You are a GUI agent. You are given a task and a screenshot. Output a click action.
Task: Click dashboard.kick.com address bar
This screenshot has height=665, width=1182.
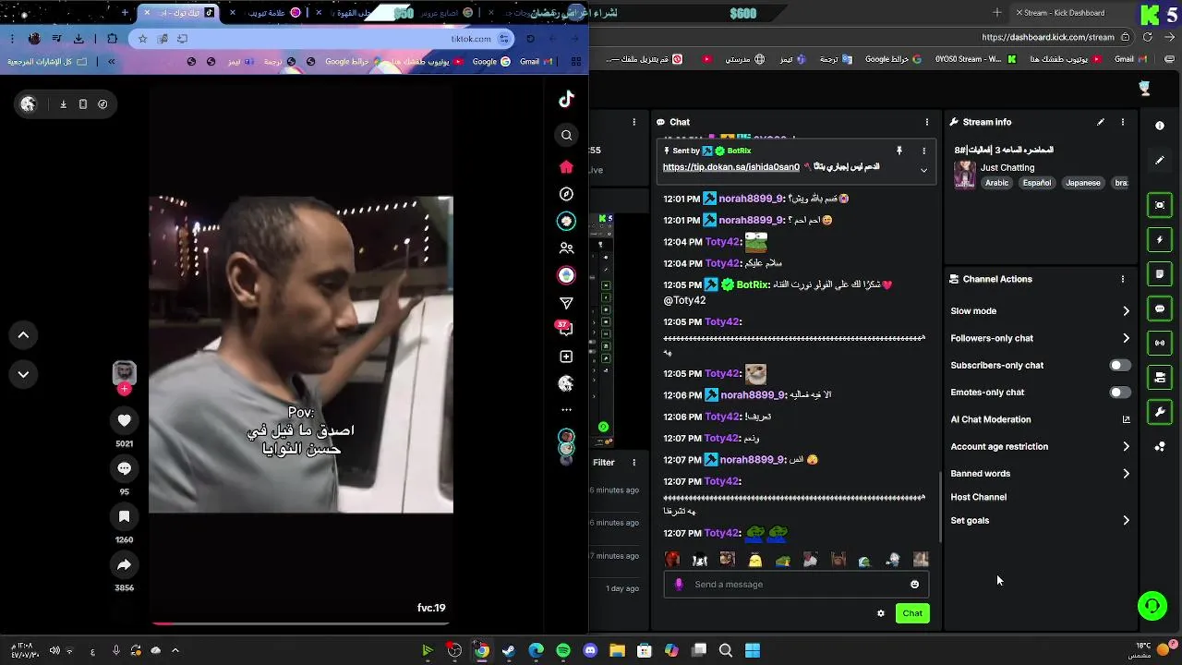pos(1047,38)
